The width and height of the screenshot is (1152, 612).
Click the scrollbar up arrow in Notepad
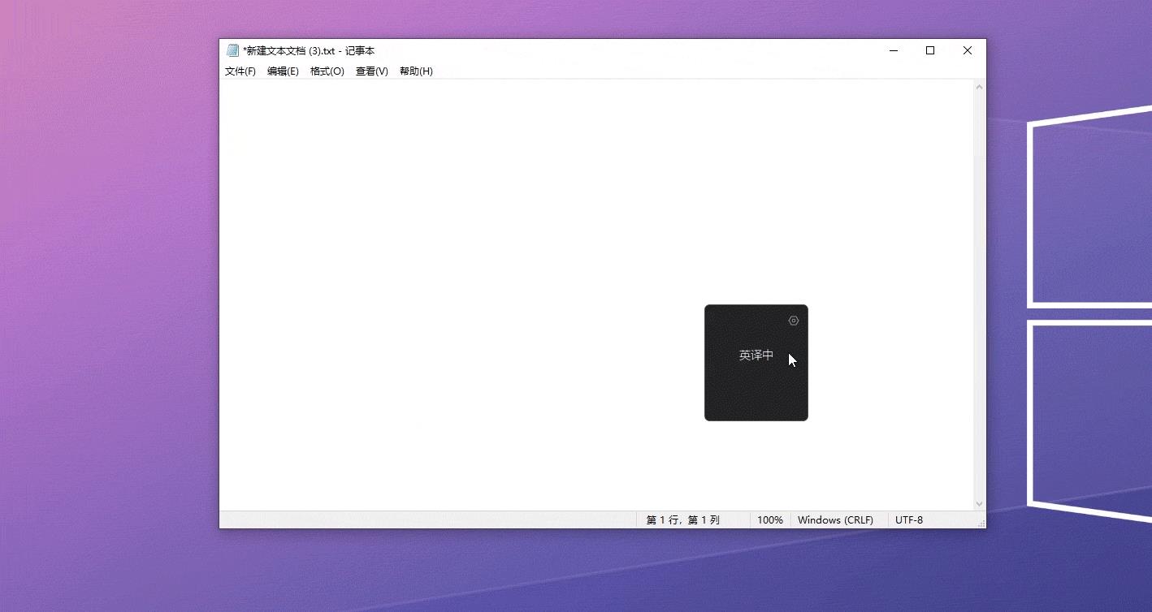tap(979, 87)
